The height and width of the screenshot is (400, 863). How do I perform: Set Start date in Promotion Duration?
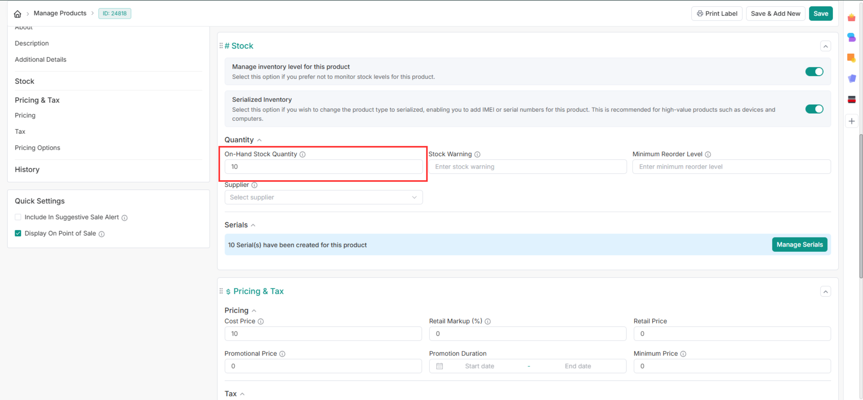coord(479,366)
